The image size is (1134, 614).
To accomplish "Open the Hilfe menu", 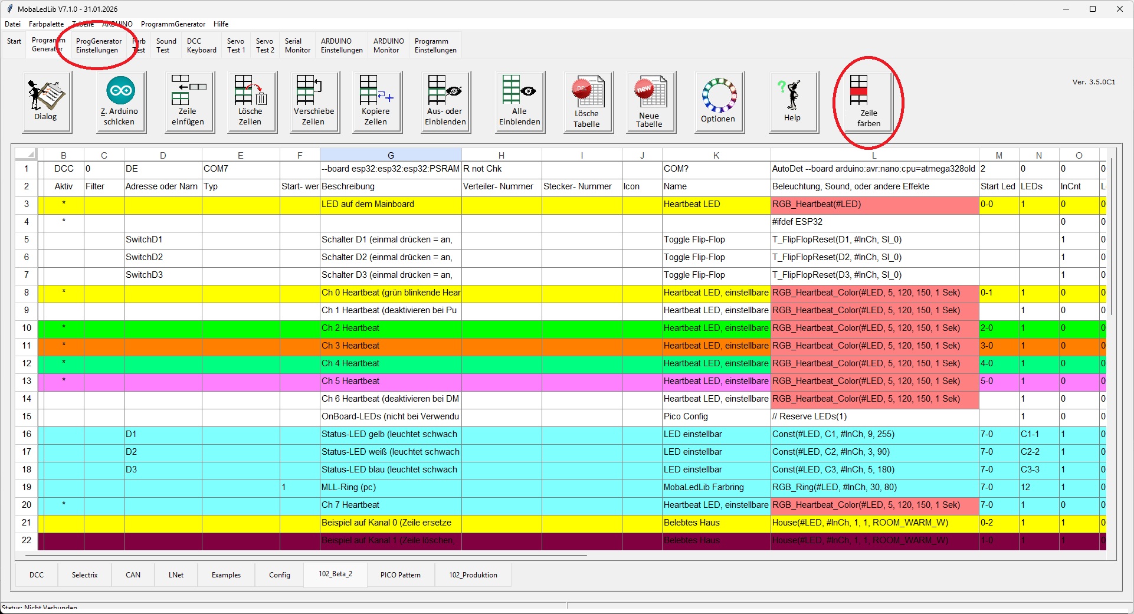I will tap(221, 24).
